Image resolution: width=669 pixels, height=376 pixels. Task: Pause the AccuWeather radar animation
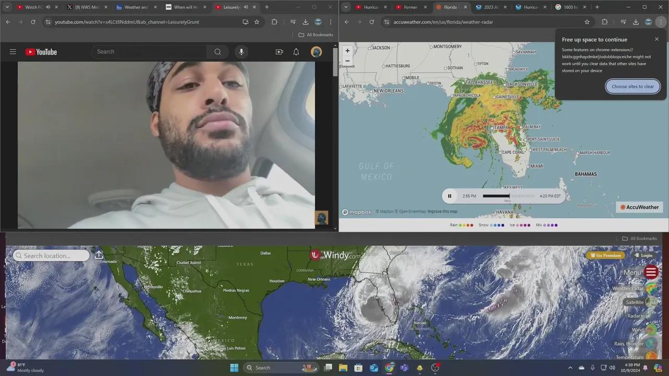pos(449,196)
